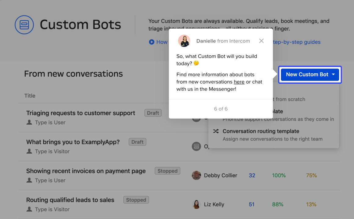Click person icon under Routing qualified leads
The image size is (354, 219).
point(29,209)
